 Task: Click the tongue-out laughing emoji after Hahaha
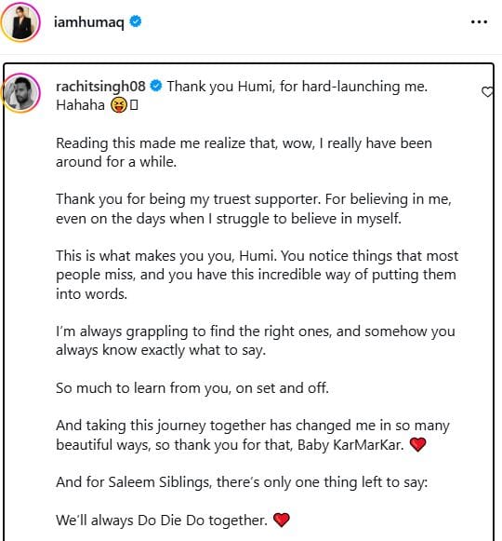[119, 105]
